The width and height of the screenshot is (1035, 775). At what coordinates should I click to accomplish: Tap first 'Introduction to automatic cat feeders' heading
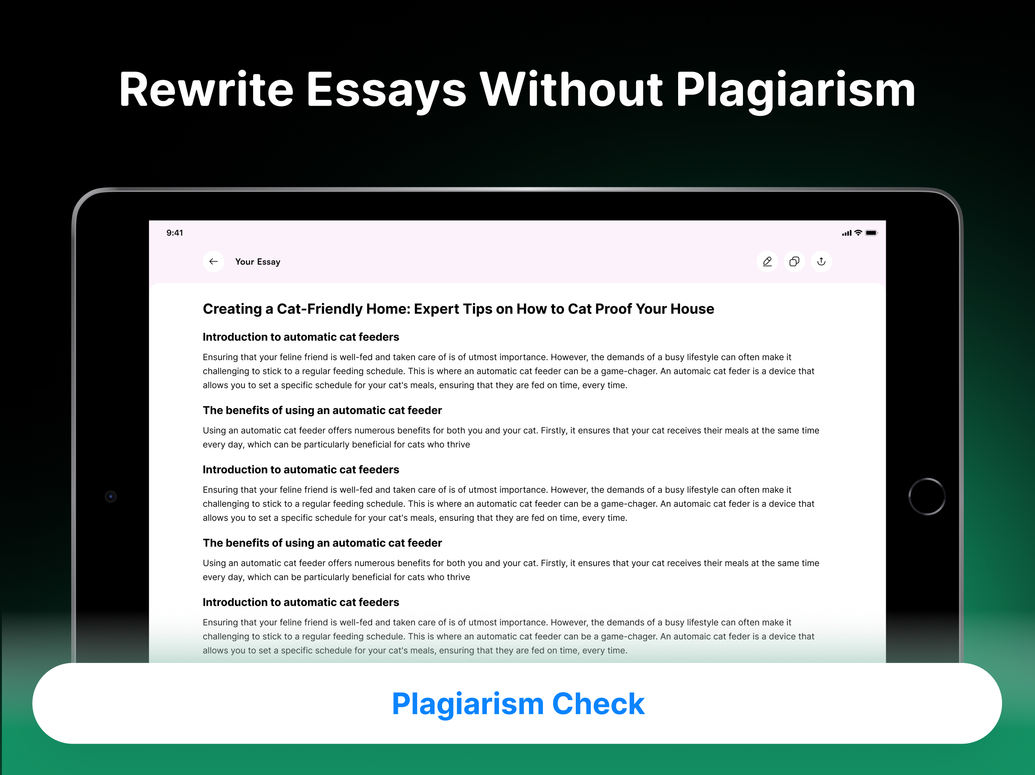300,337
